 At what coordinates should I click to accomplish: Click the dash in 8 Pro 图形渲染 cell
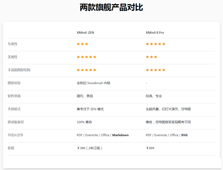tap(146, 83)
